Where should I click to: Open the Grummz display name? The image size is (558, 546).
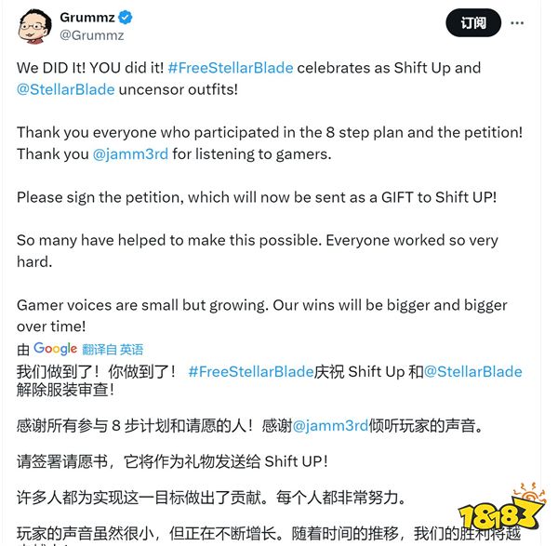pos(87,17)
